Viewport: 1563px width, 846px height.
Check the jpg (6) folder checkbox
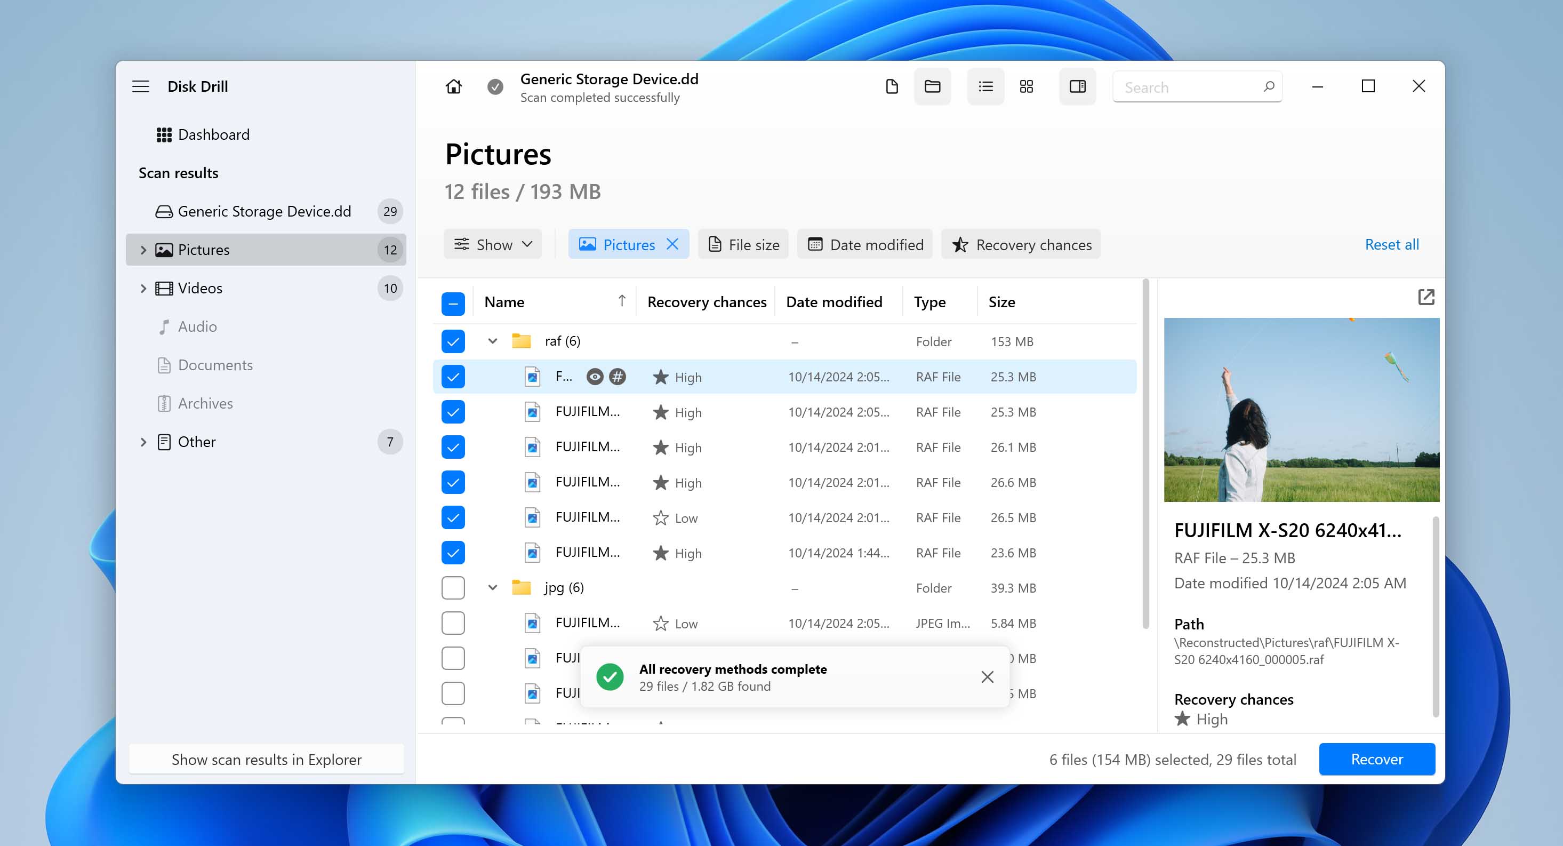[453, 587]
